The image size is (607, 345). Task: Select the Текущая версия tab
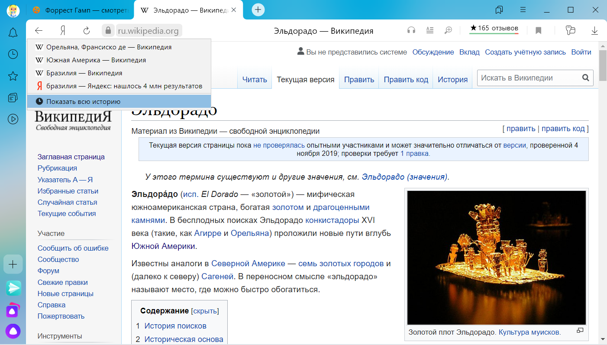305,79
